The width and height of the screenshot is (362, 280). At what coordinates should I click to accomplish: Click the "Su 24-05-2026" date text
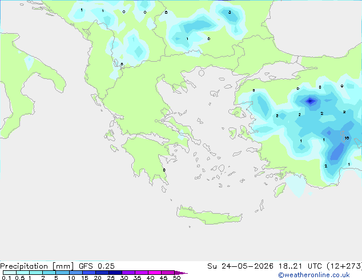(240, 266)
